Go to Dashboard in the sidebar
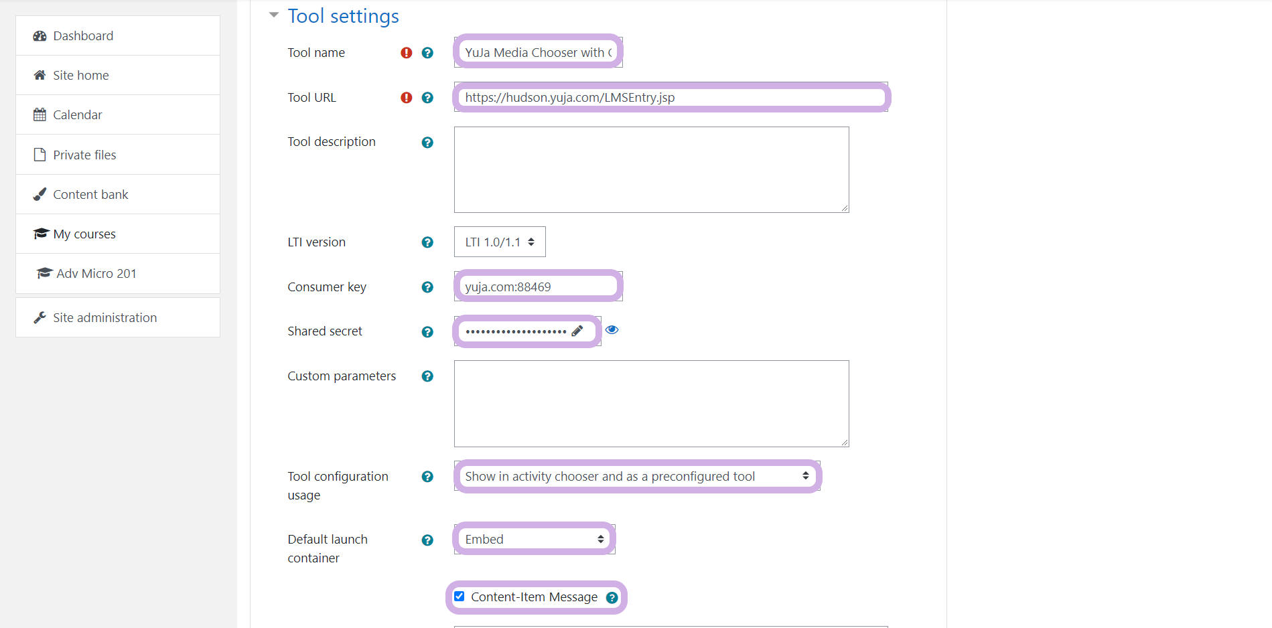Screen dimensions: 1272x628 [83, 36]
